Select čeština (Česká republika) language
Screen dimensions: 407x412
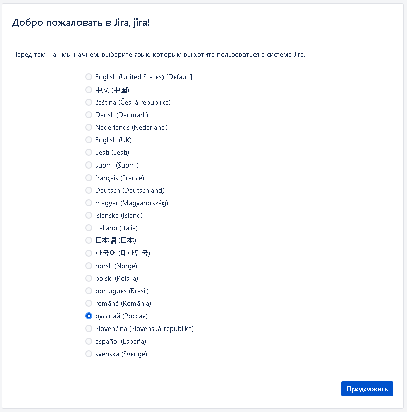tap(89, 102)
